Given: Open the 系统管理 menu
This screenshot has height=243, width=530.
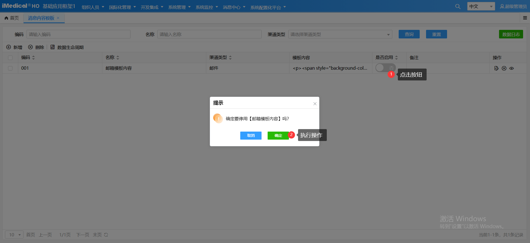Looking at the screenshot, I should coord(179,7).
